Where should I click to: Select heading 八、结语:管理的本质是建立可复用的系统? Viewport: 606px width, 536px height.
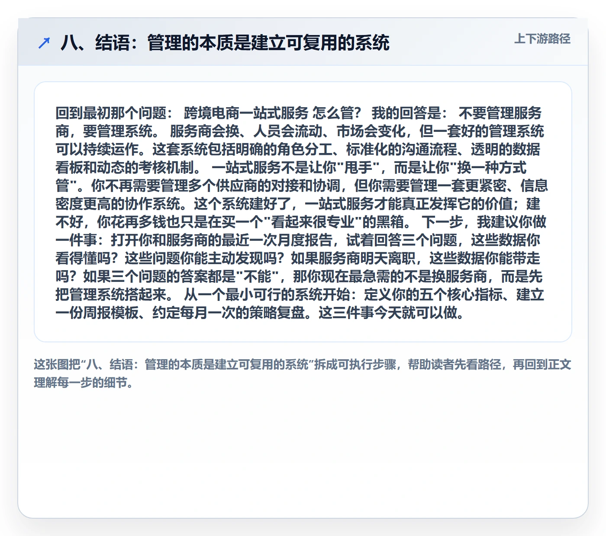[x=225, y=43]
